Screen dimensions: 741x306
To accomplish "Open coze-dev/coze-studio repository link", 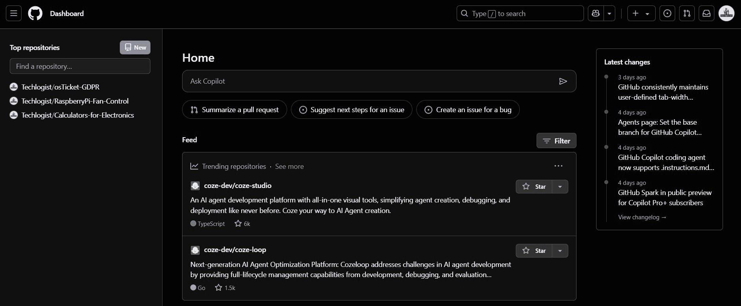I will [238, 186].
